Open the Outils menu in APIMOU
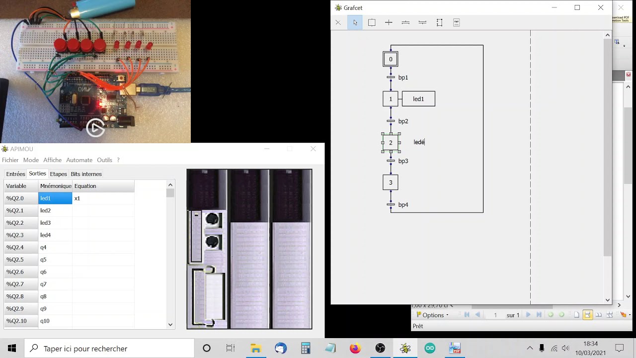This screenshot has width=636, height=358. coord(104,160)
